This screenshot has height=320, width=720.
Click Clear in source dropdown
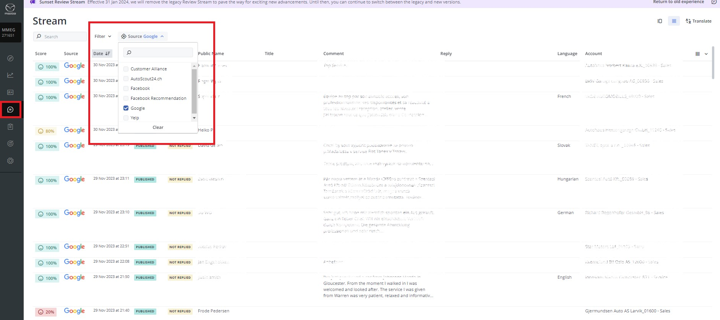pos(158,127)
